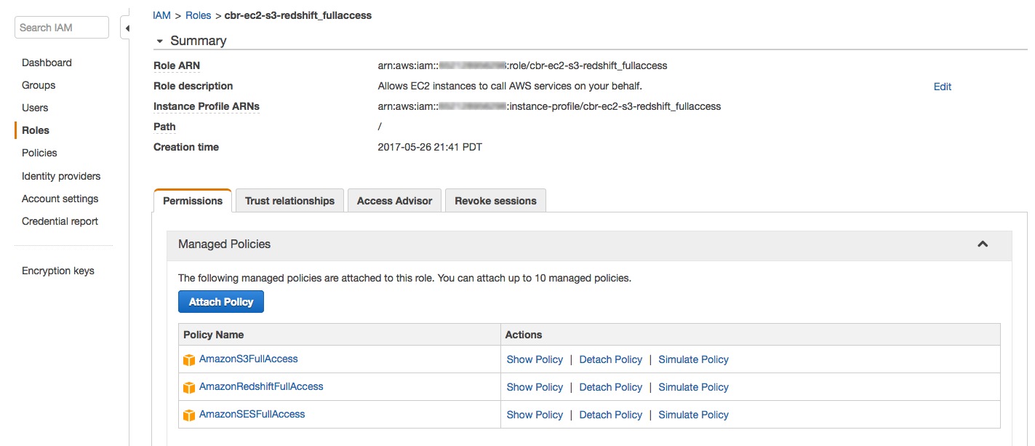Click the Attach Policy button
The width and height of the screenshot is (1035, 446).
(x=221, y=302)
